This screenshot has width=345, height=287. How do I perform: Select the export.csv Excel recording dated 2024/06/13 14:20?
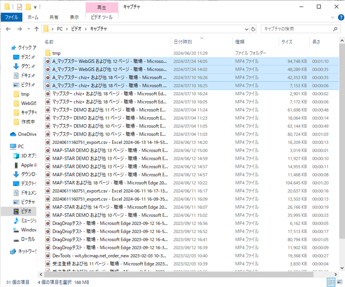[191, 142]
